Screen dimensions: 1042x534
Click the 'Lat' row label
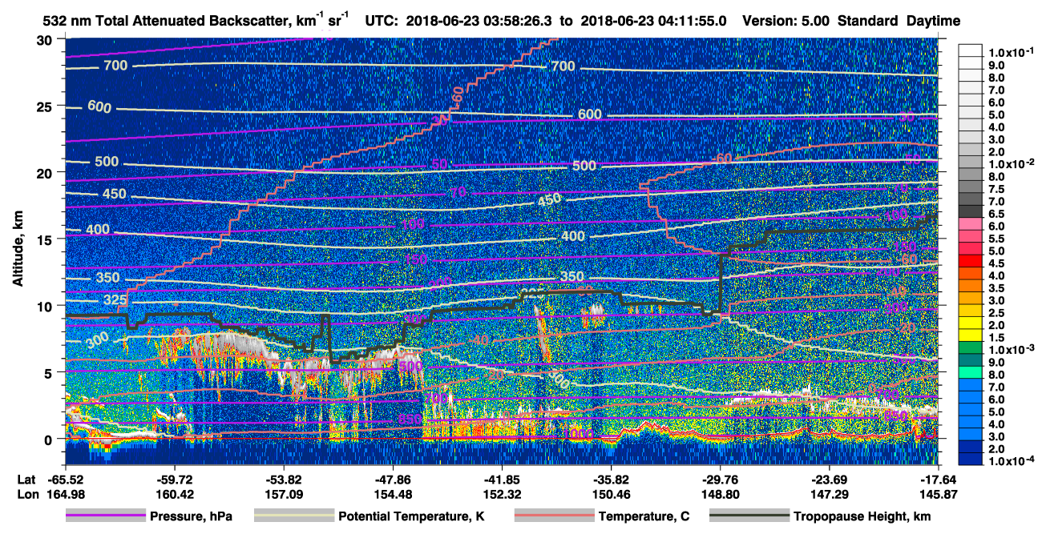[x=25, y=479]
